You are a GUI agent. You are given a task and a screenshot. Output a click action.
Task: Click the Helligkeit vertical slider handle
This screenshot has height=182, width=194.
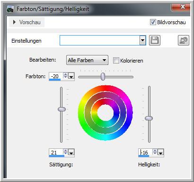(149, 118)
